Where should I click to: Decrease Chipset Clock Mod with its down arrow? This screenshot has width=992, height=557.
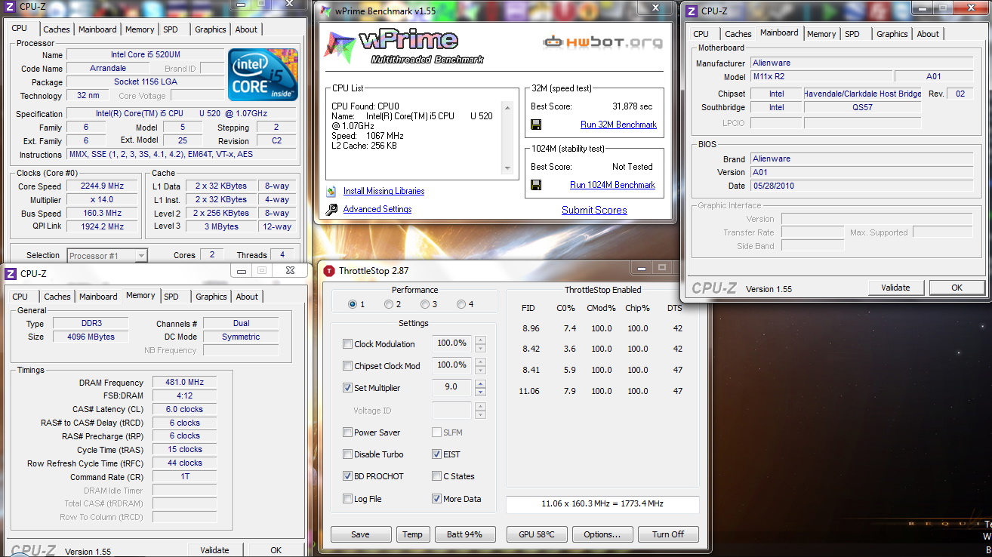pos(480,370)
